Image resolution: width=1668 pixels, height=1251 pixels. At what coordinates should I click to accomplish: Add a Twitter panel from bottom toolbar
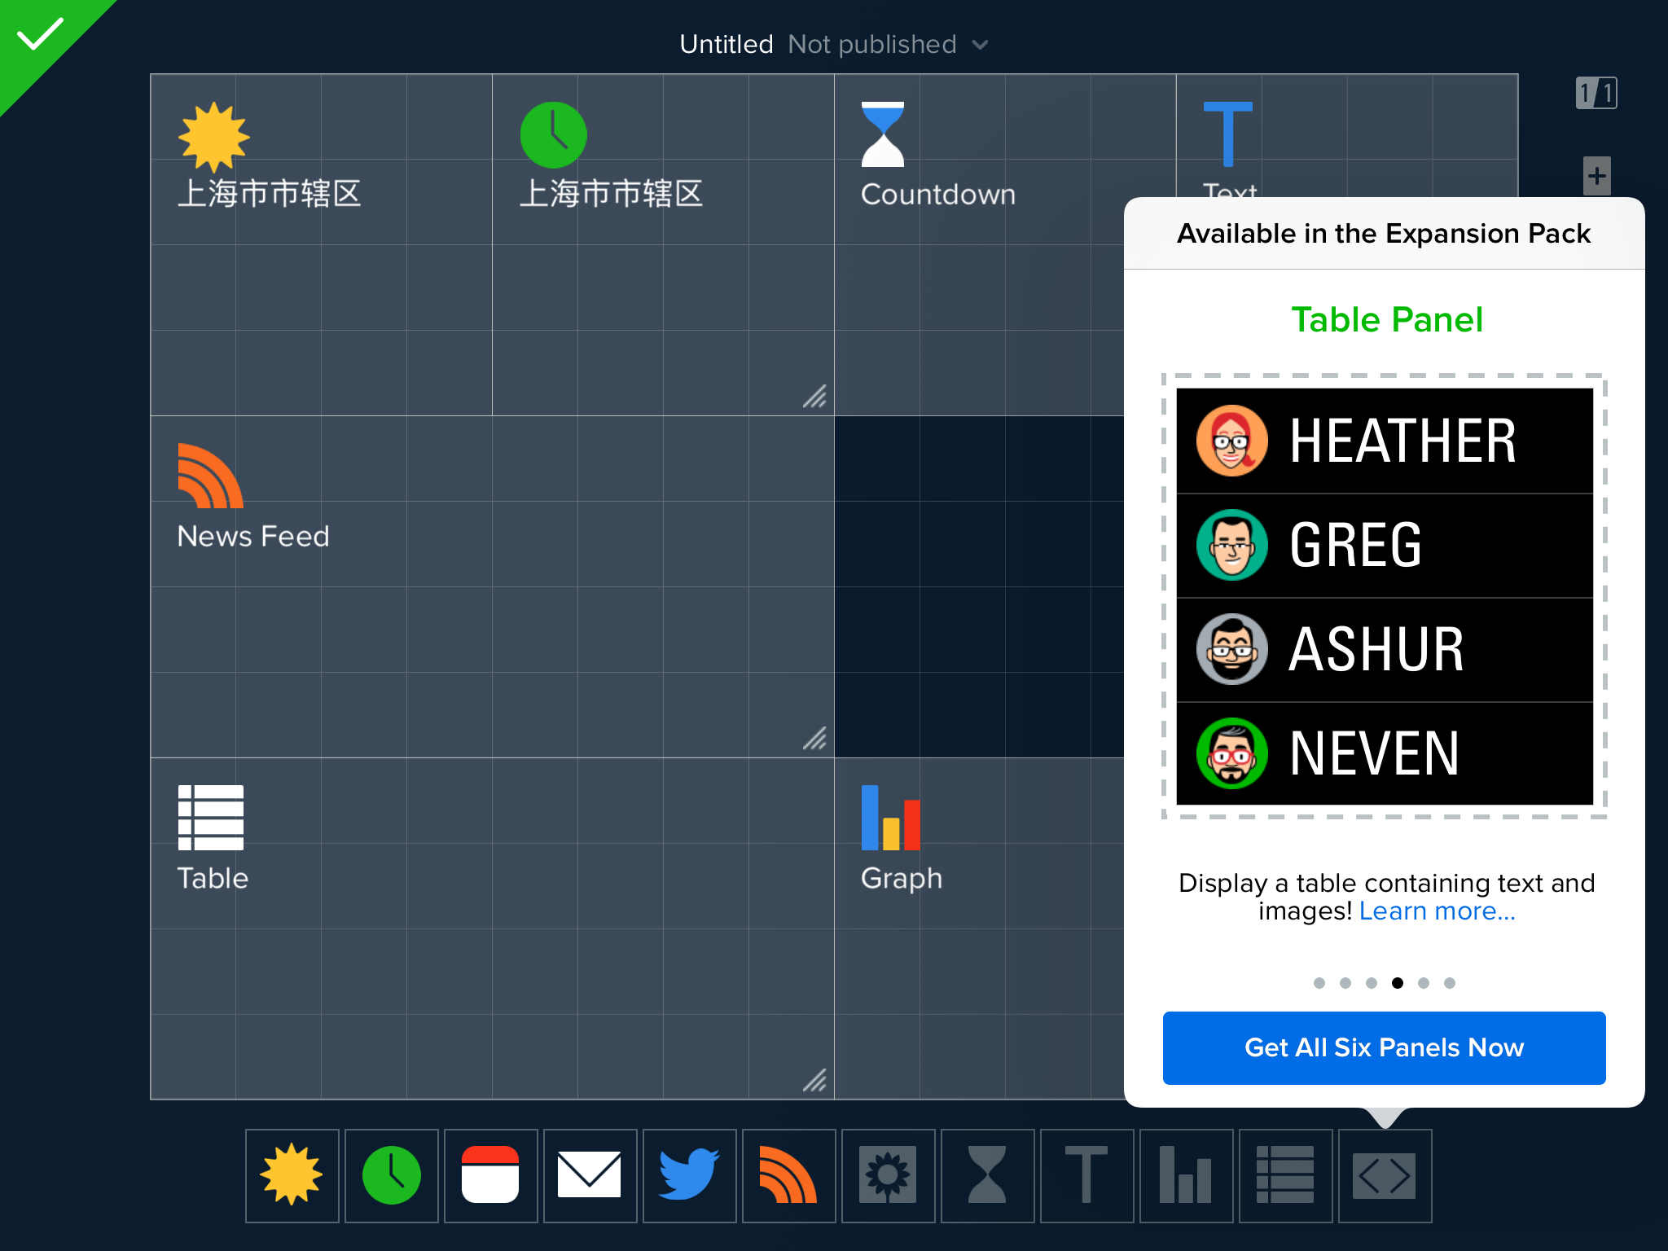689,1175
